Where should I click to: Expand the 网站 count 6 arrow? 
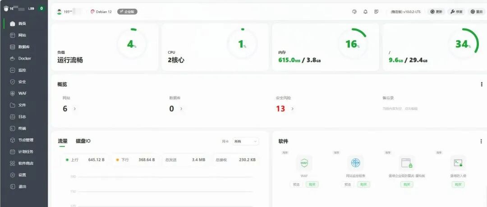[74, 109]
